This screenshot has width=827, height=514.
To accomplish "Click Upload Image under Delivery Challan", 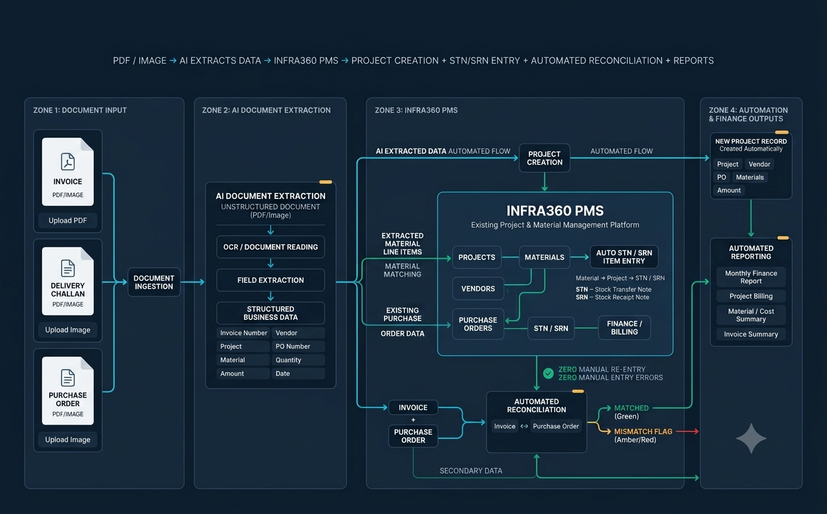I will click(68, 329).
